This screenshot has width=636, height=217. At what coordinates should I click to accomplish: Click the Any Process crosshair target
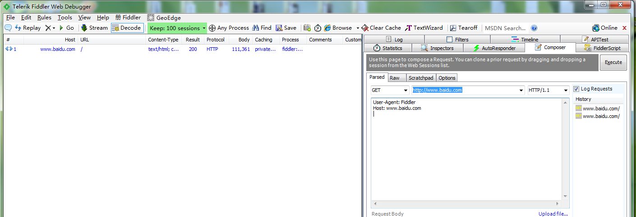[x=229, y=28]
